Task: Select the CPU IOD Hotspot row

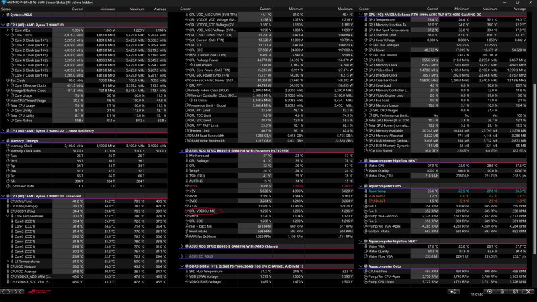Action: [84, 266]
